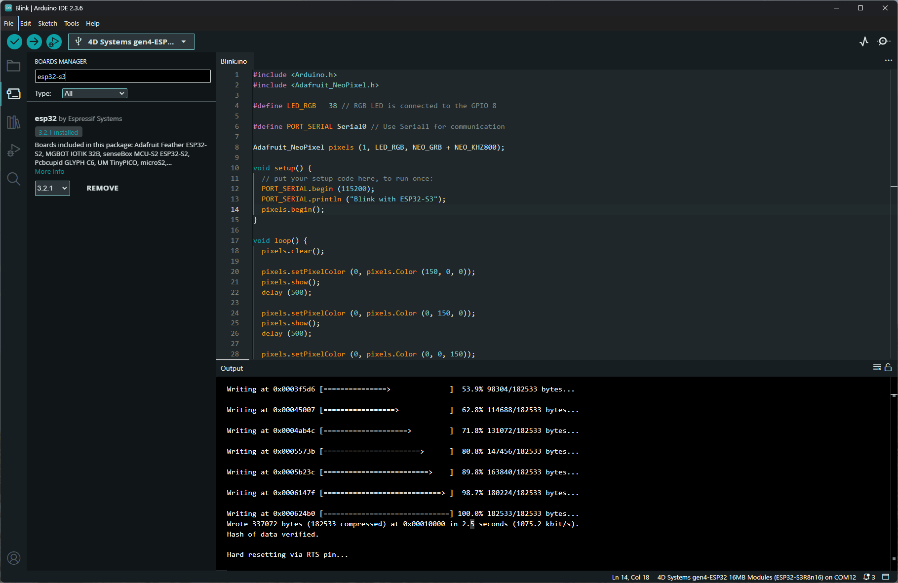Click the '#define LED_RGB' code line

click(x=375, y=106)
